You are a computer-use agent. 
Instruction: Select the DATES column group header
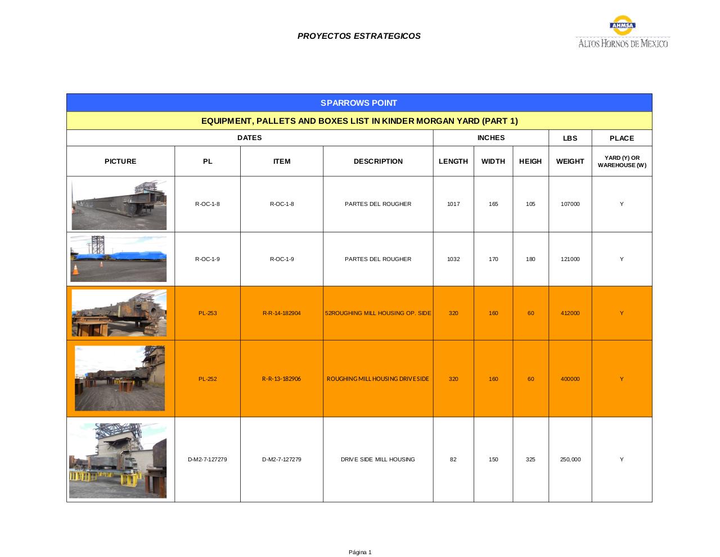tap(250, 138)
